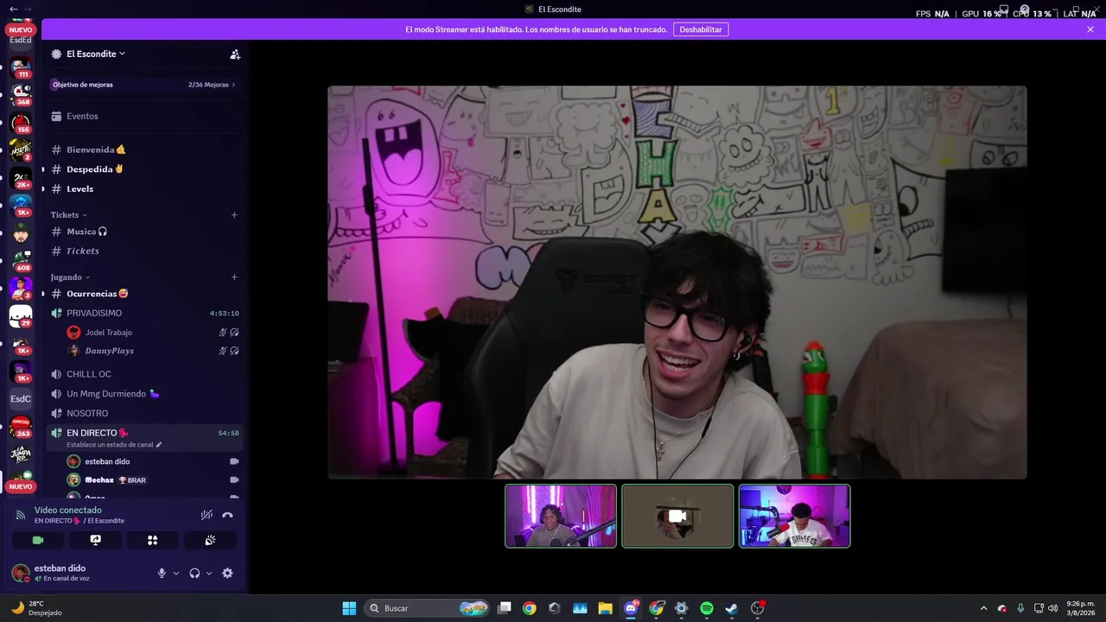Add a channel to the Tickets category
This screenshot has width=1106, height=622.
tap(234, 214)
